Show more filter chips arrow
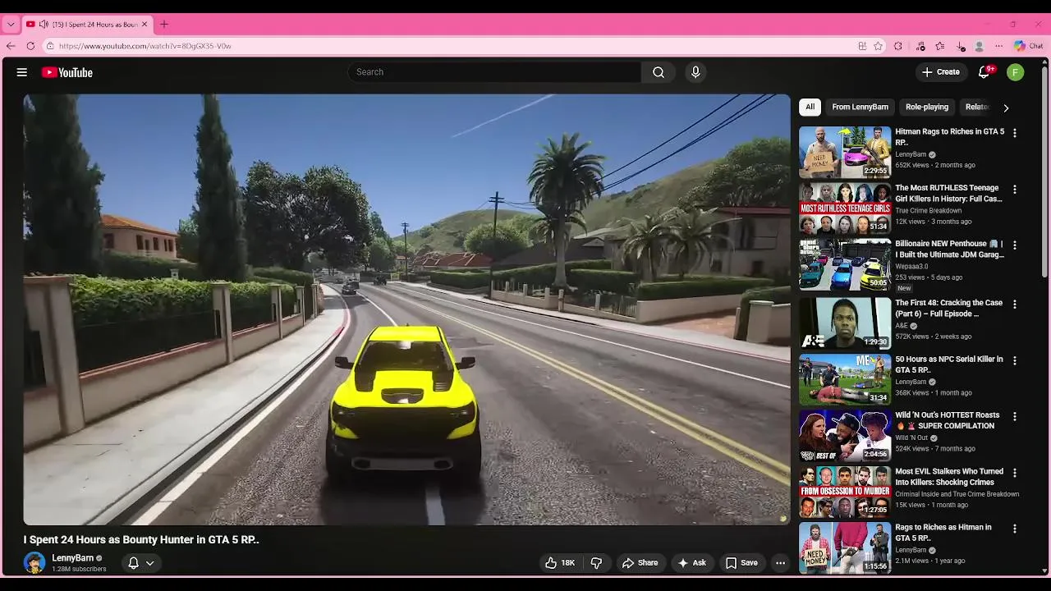1051x591 pixels. (1006, 108)
